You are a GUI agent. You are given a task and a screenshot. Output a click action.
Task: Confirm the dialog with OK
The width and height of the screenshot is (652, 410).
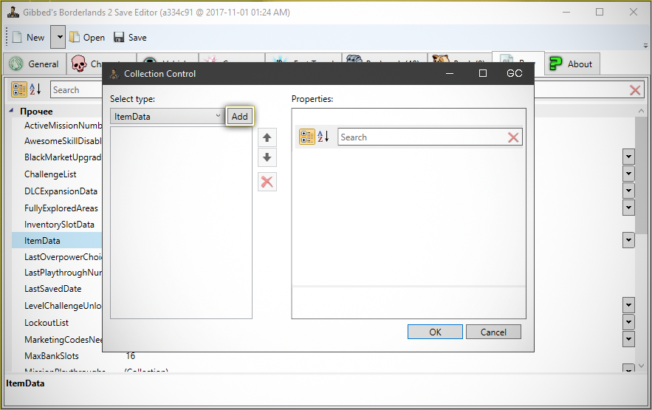coord(435,332)
